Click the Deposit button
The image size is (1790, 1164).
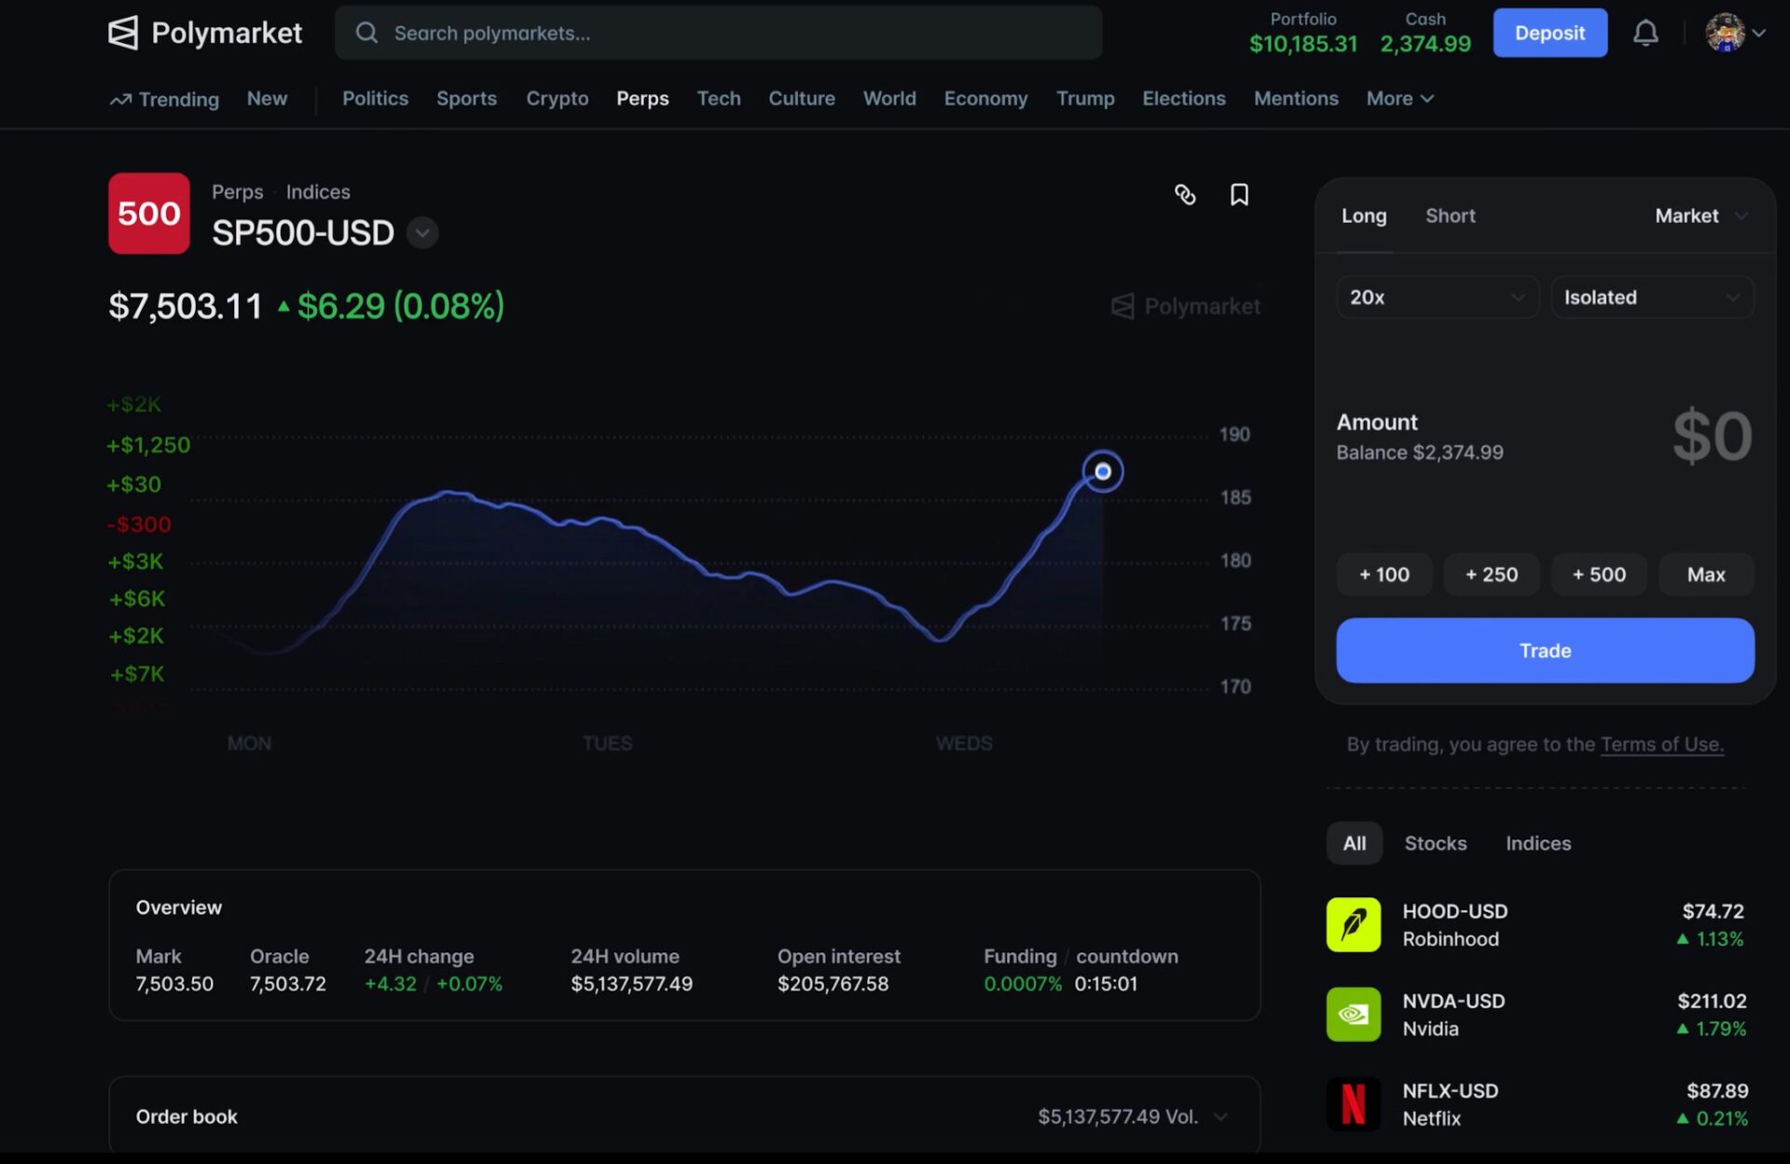coord(1549,33)
